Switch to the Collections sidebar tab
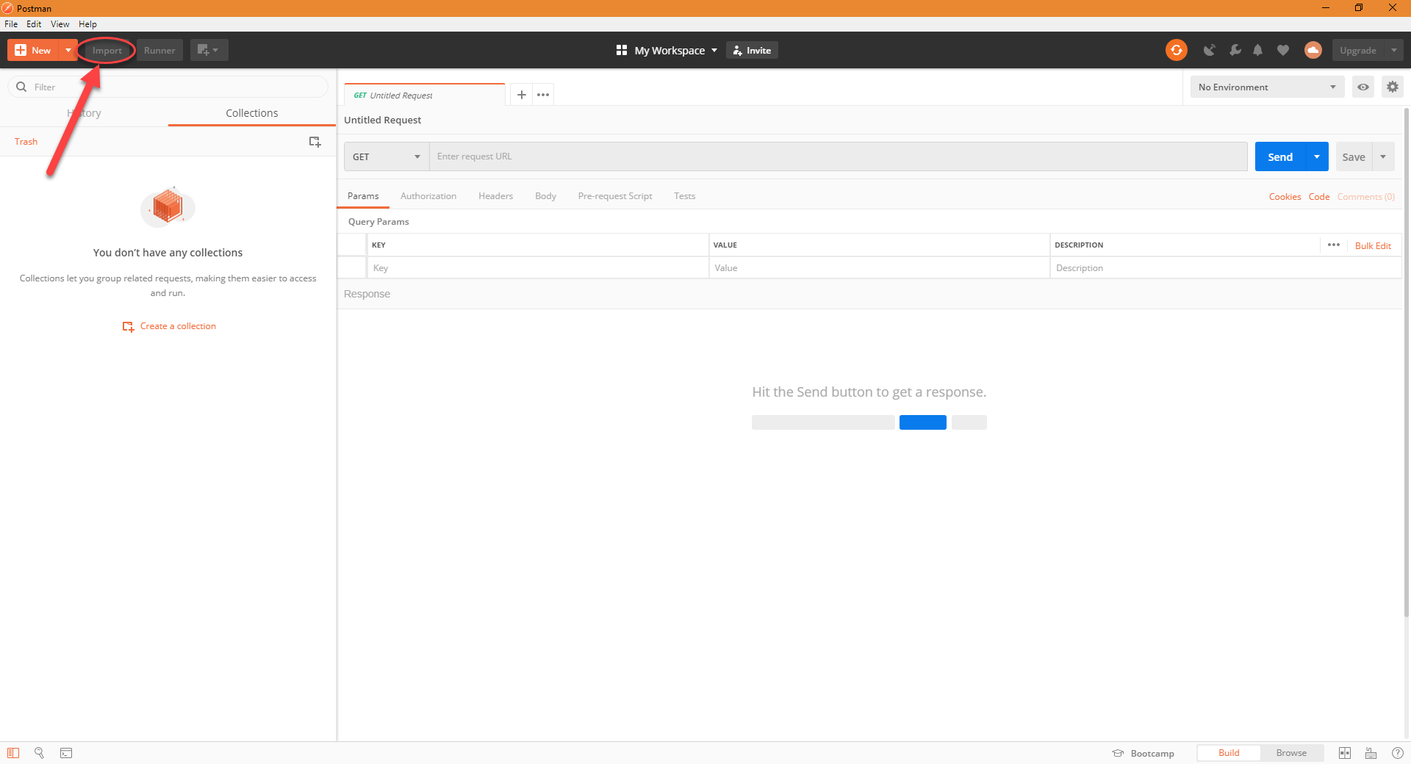 pyautogui.click(x=251, y=112)
